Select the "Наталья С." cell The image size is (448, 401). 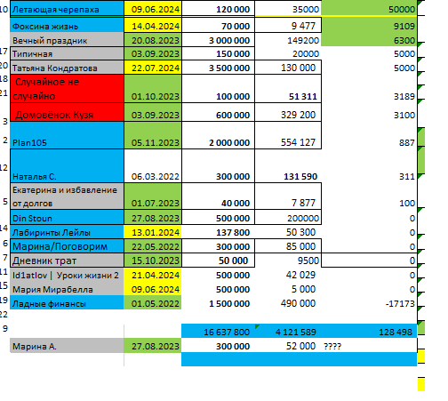coord(67,165)
